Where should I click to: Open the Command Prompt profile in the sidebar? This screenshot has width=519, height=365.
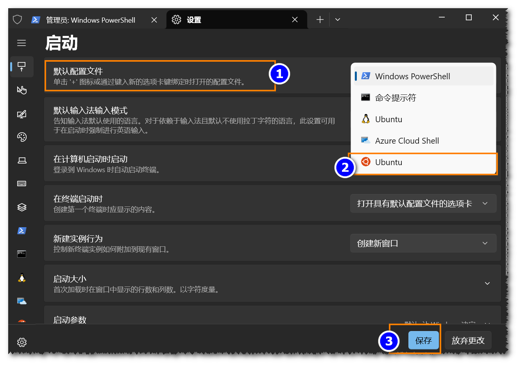(x=22, y=254)
